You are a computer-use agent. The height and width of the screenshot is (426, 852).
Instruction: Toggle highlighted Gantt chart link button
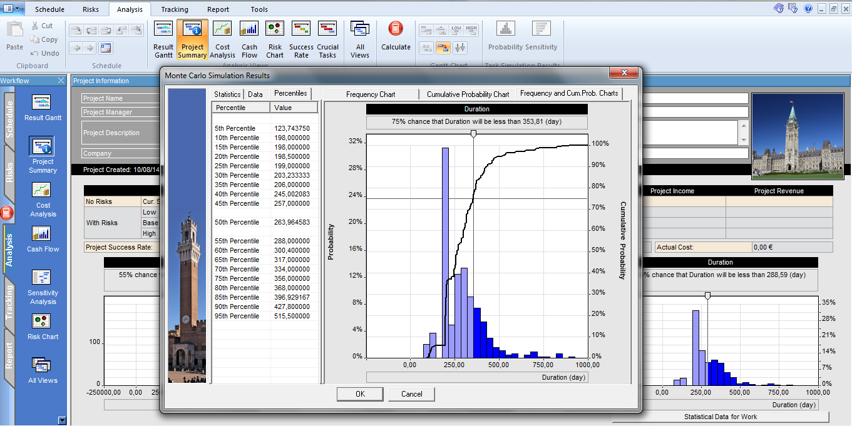tap(443, 48)
